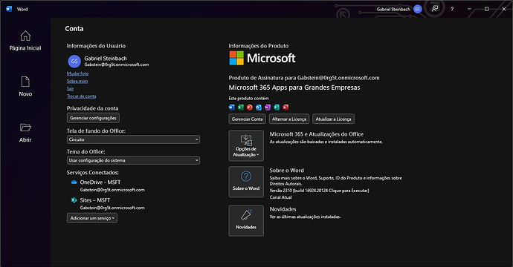Expand Adicionar um serviço dropdown

[92, 218]
